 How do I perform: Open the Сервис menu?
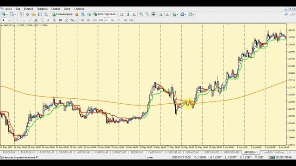[x=55, y=9]
